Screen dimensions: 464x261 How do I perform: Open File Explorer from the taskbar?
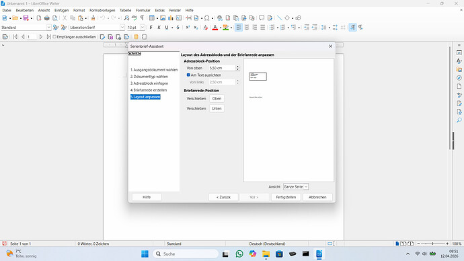pyautogui.click(x=266, y=254)
